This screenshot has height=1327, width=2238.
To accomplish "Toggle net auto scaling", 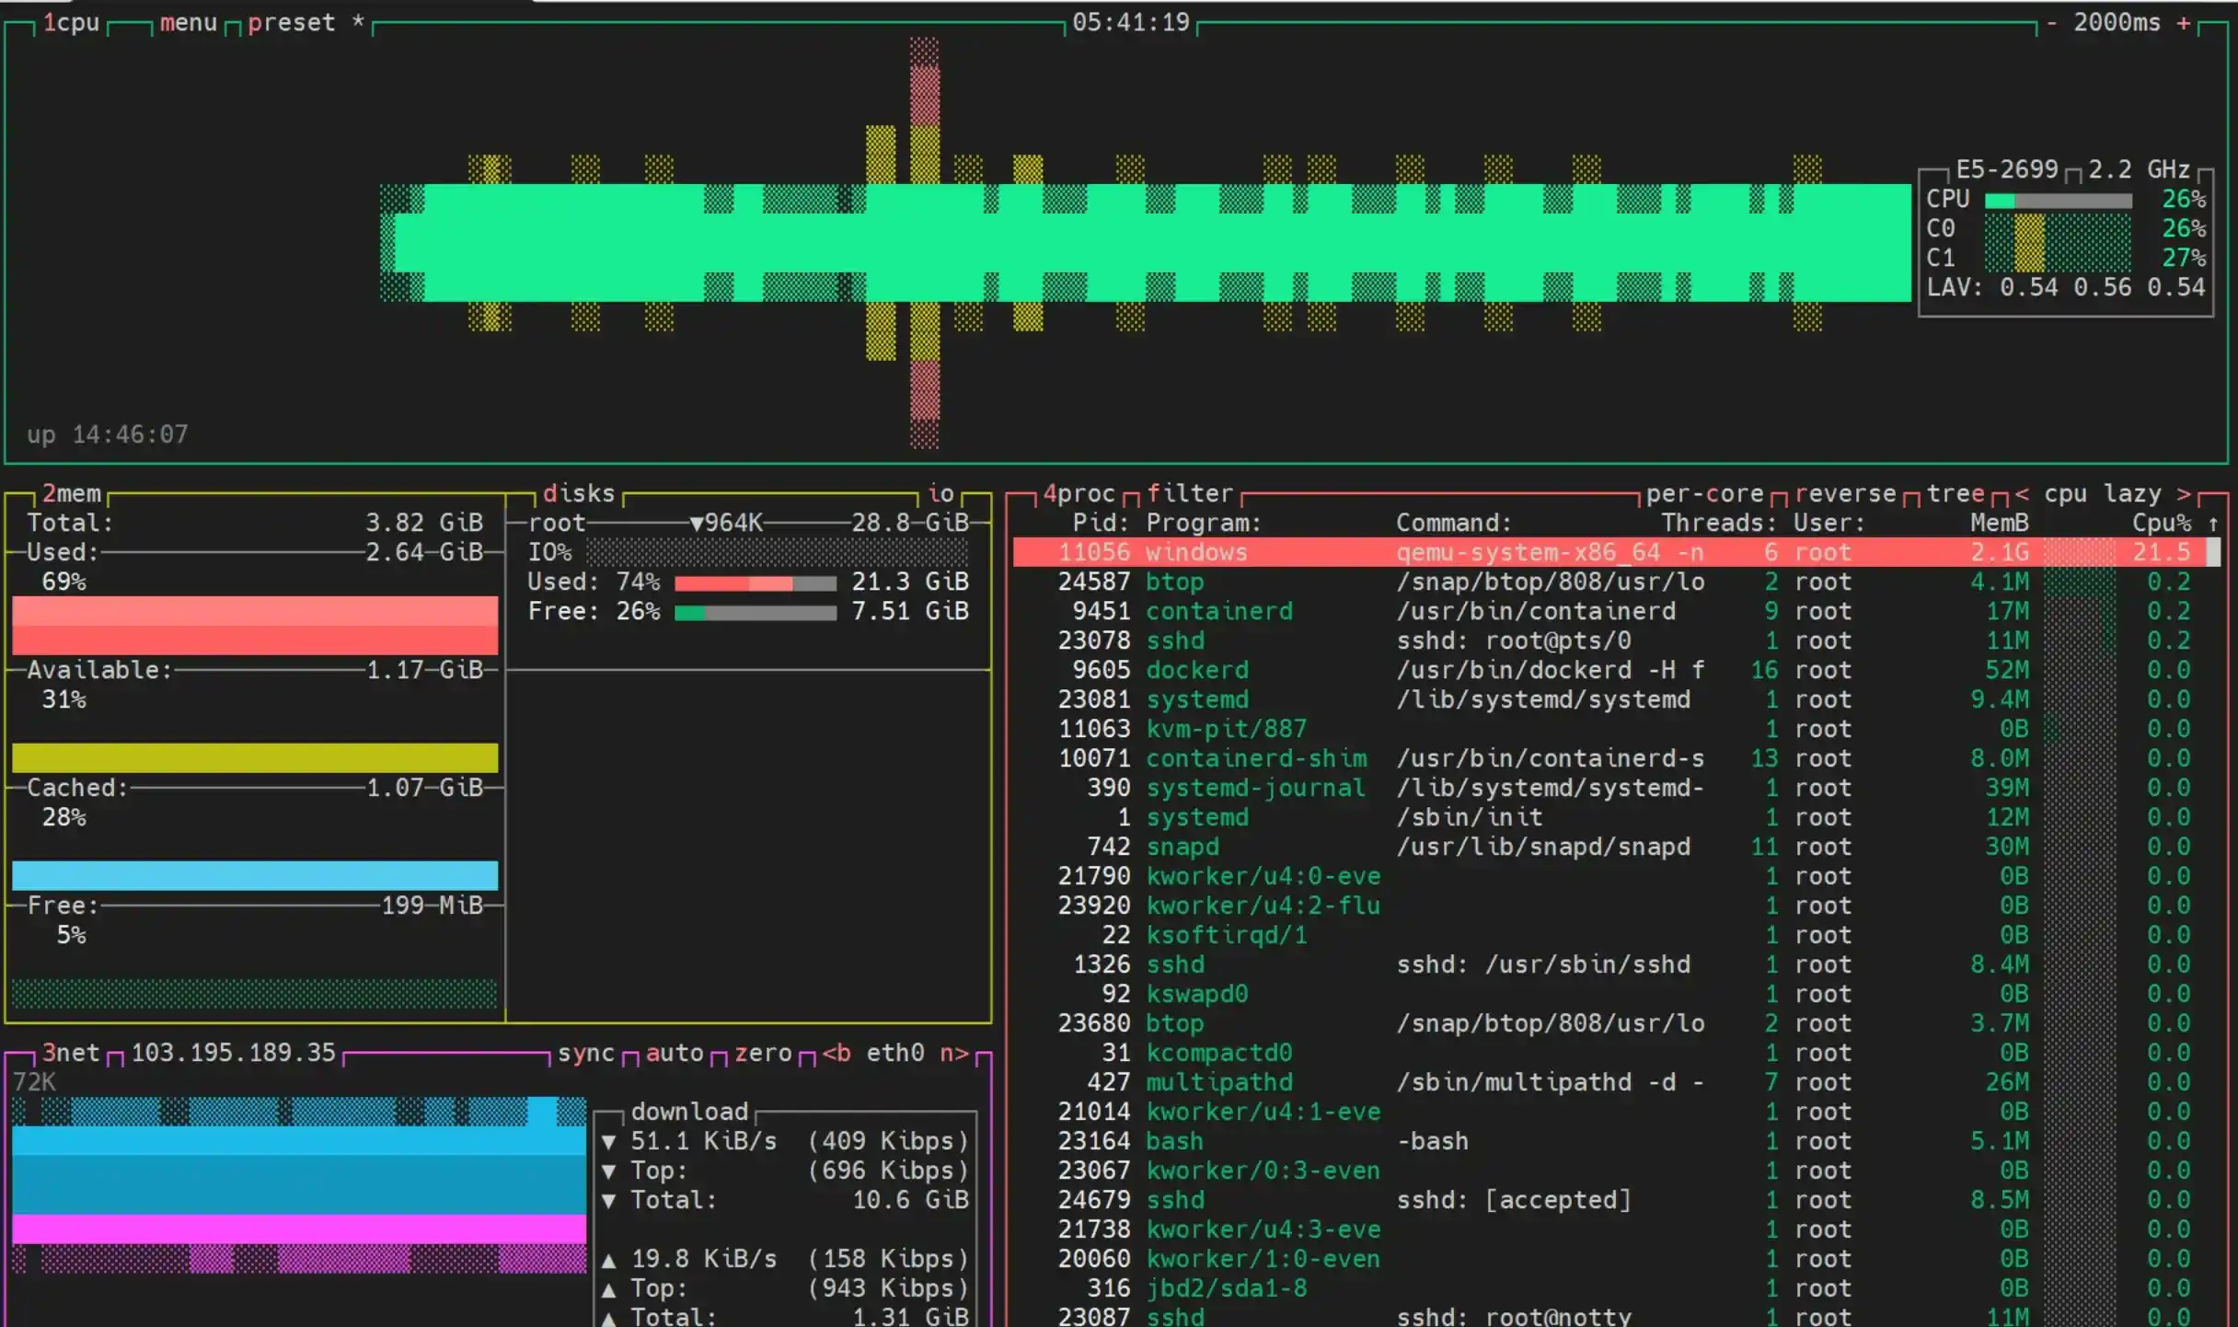I will 675,1053.
